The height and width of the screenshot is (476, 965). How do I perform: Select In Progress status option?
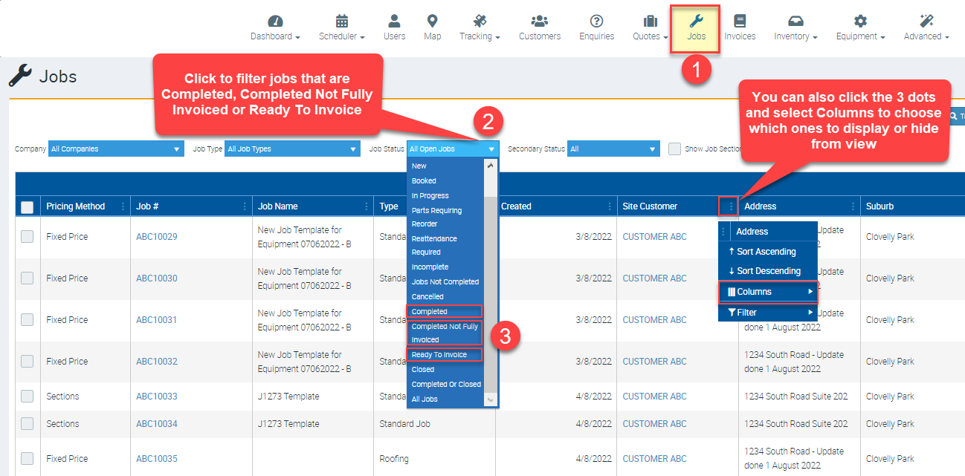point(445,195)
